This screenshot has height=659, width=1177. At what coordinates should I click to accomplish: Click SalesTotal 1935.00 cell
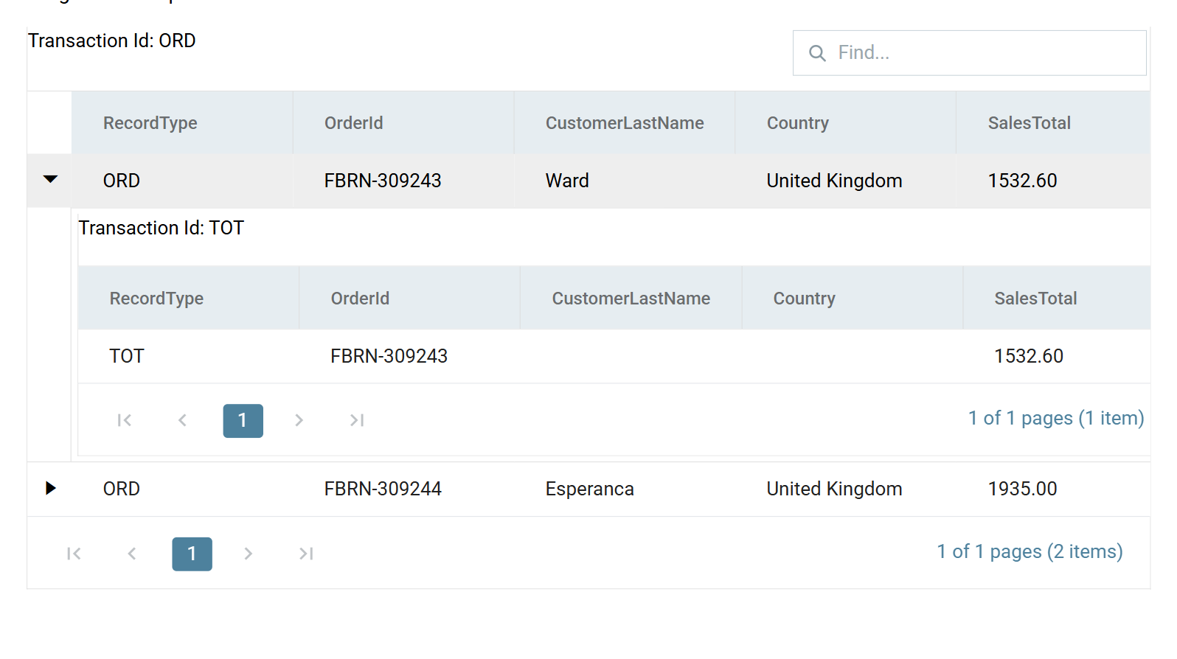tap(1053, 489)
